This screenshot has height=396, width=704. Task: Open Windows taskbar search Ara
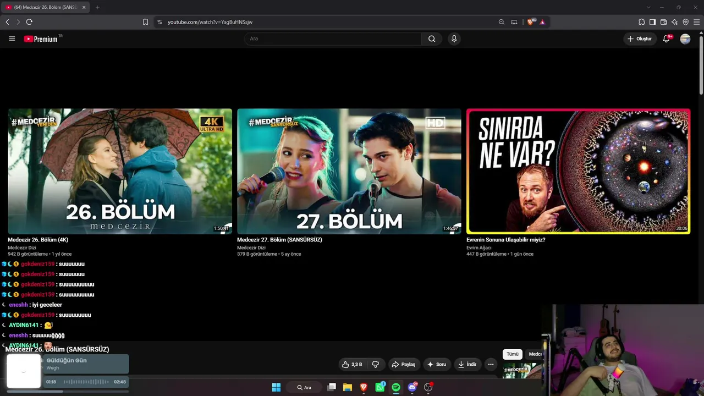304,387
